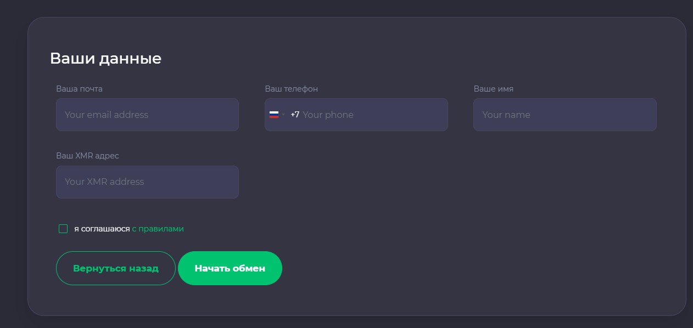Focus the «Your email address» field
The image size is (693, 328).
click(147, 115)
